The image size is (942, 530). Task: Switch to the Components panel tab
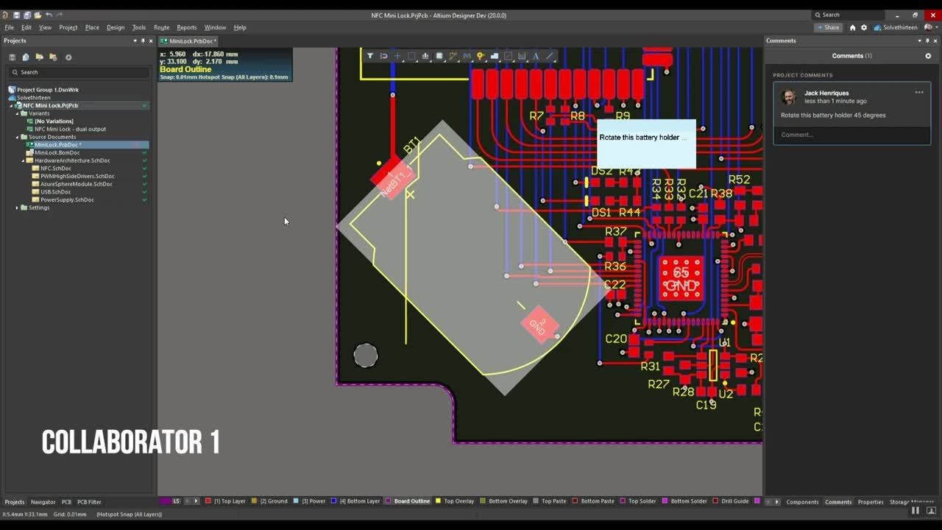click(802, 502)
